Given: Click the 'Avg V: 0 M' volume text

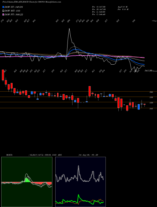Looking at the screenshot, I should point(122,7).
